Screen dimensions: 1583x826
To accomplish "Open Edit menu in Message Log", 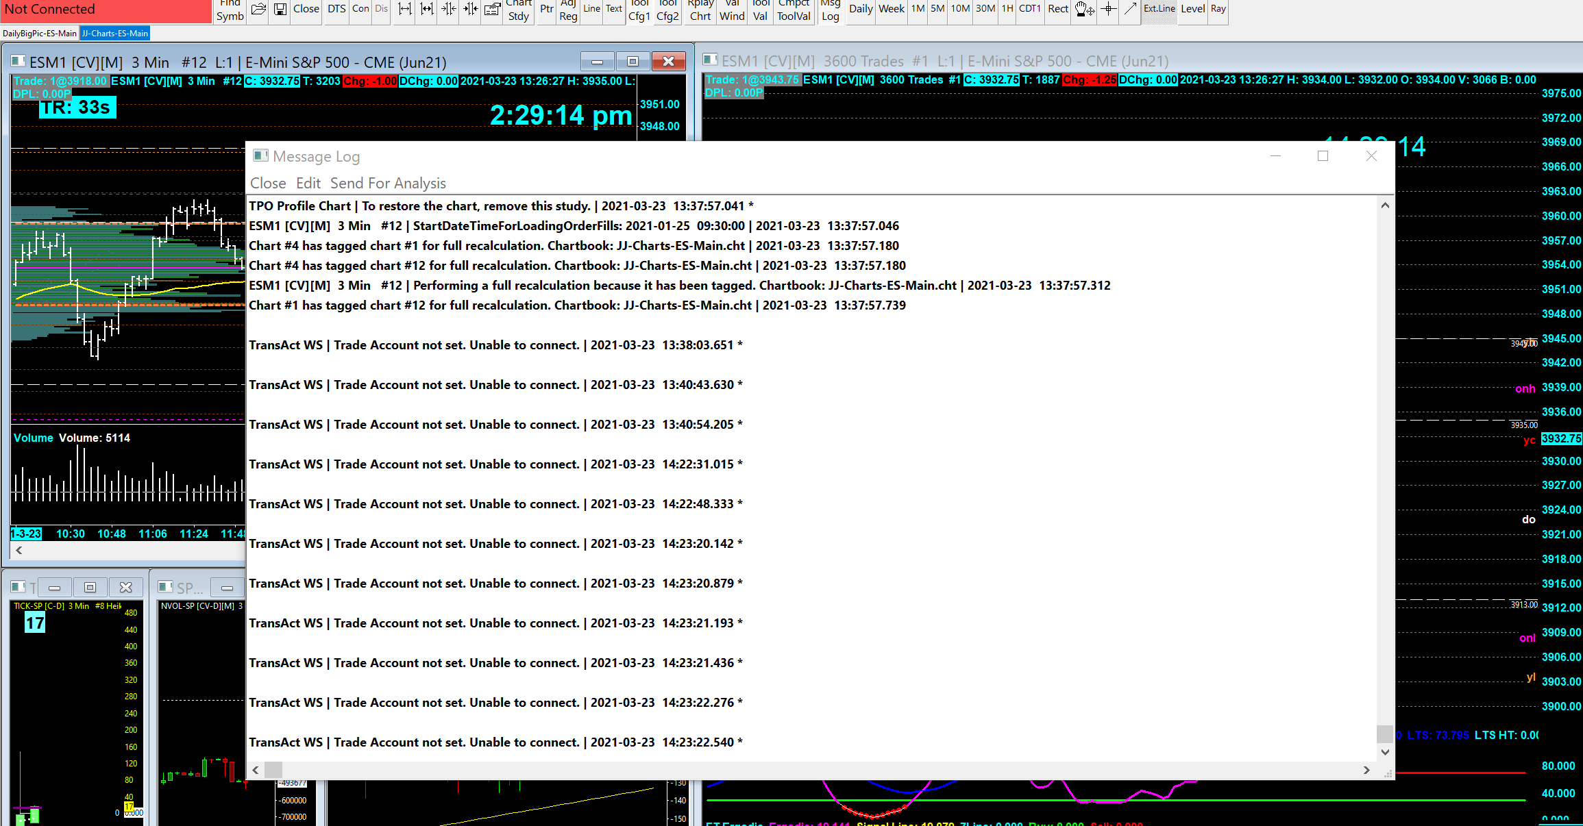I will coord(308,183).
